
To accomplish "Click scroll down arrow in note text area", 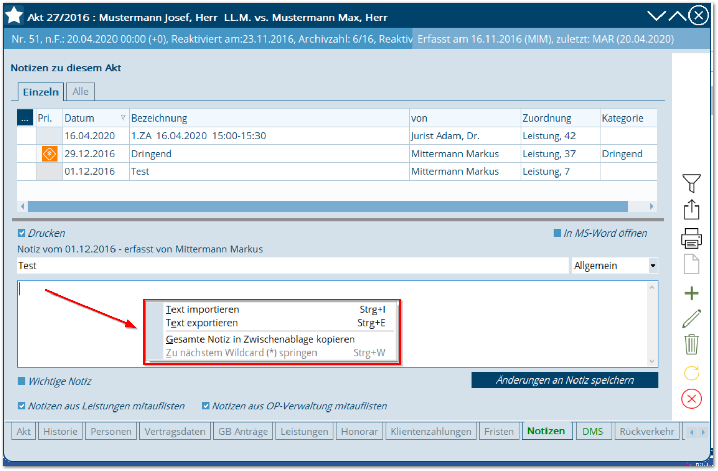I will pyautogui.click(x=652, y=361).
